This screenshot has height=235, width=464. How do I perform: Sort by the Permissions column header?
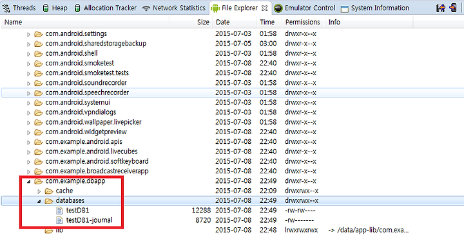pyautogui.click(x=303, y=22)
